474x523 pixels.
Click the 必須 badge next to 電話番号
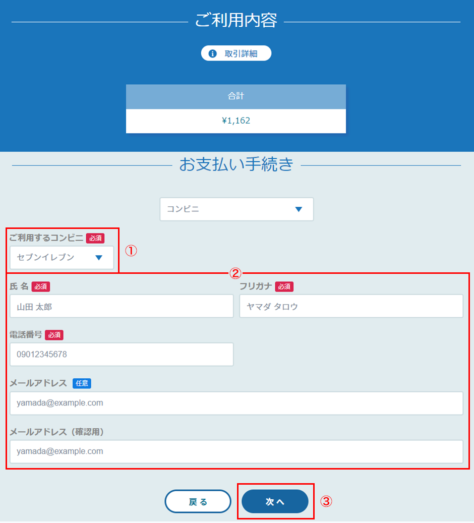coord(54,335)
